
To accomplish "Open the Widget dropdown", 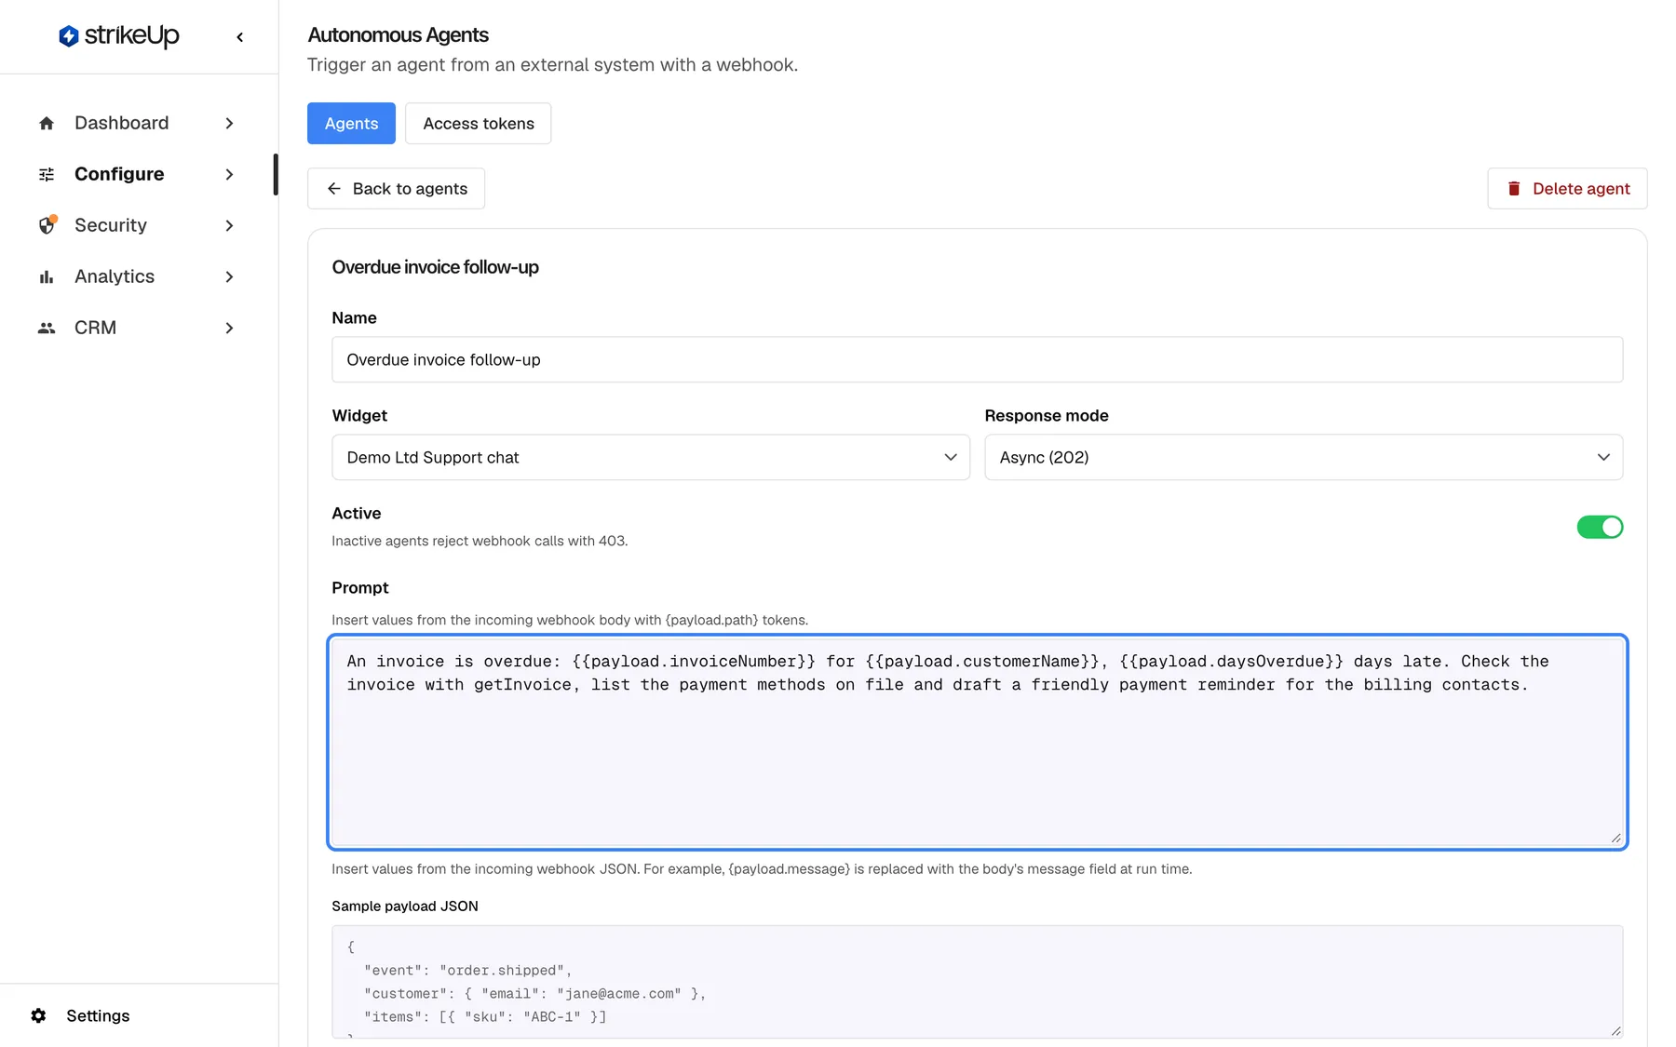I will point(651,457).
